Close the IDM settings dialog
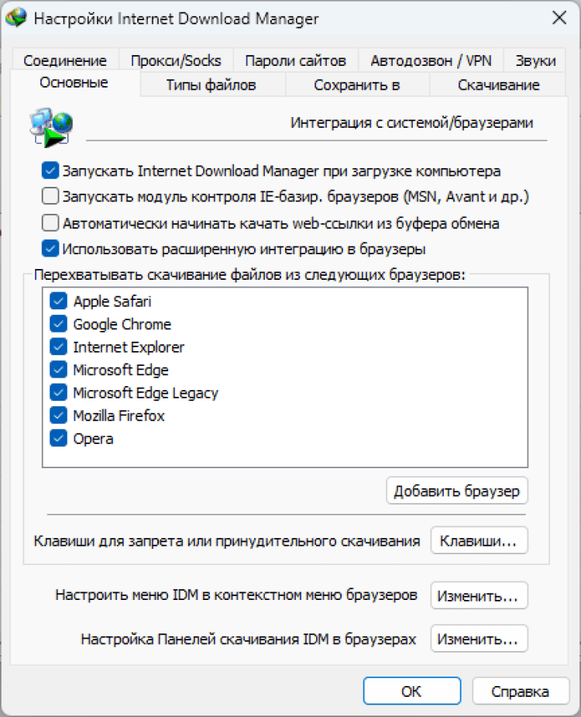 coord(558,19)
